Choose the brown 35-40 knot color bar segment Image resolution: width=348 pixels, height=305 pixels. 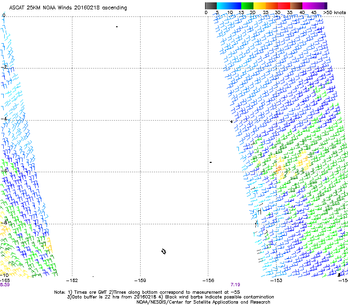point(296,6)
